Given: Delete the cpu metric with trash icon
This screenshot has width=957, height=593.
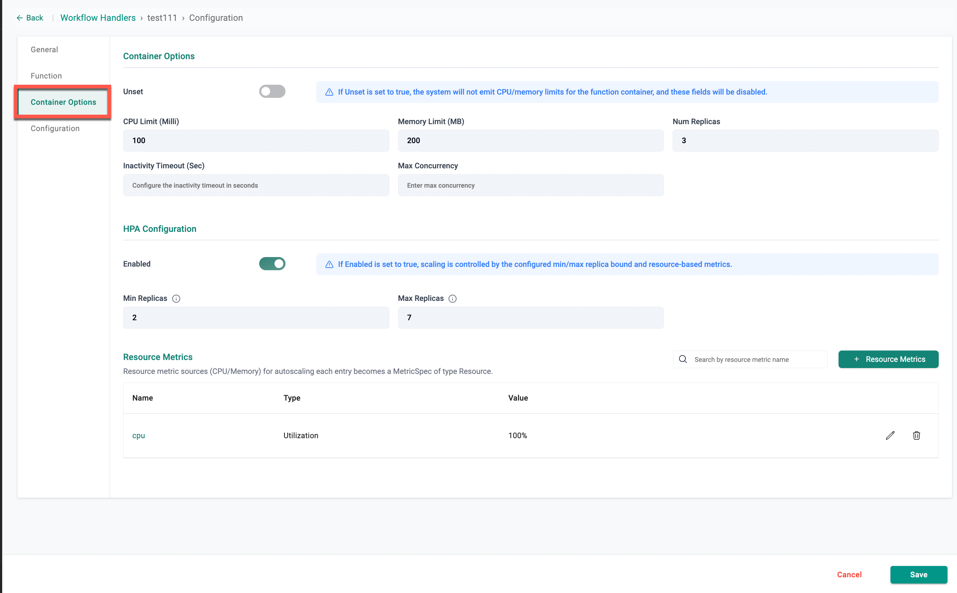Looking at the screenshot, I should tap(916, 435).
